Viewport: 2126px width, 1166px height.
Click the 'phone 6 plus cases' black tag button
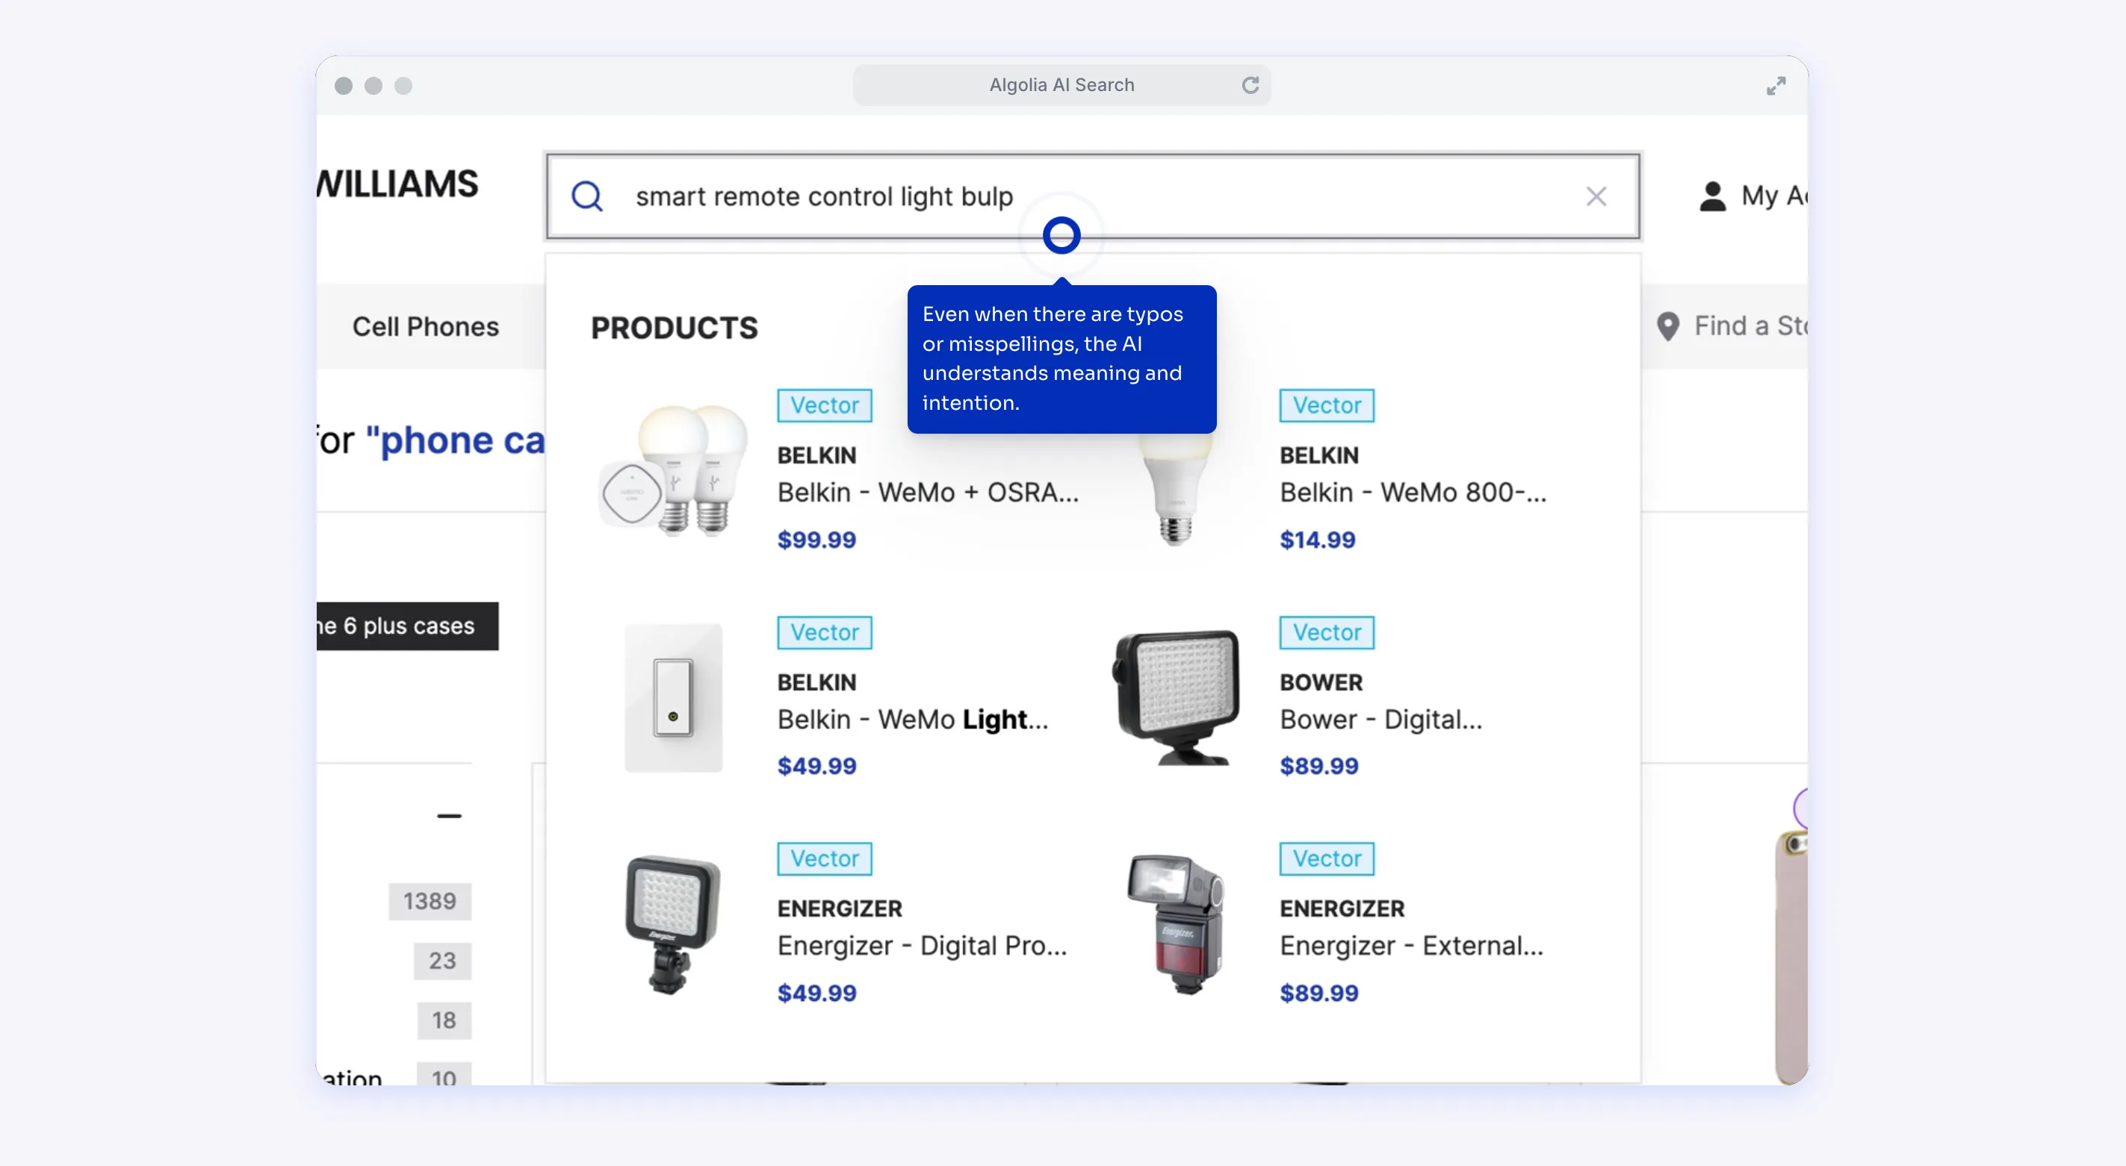[407, 626]
